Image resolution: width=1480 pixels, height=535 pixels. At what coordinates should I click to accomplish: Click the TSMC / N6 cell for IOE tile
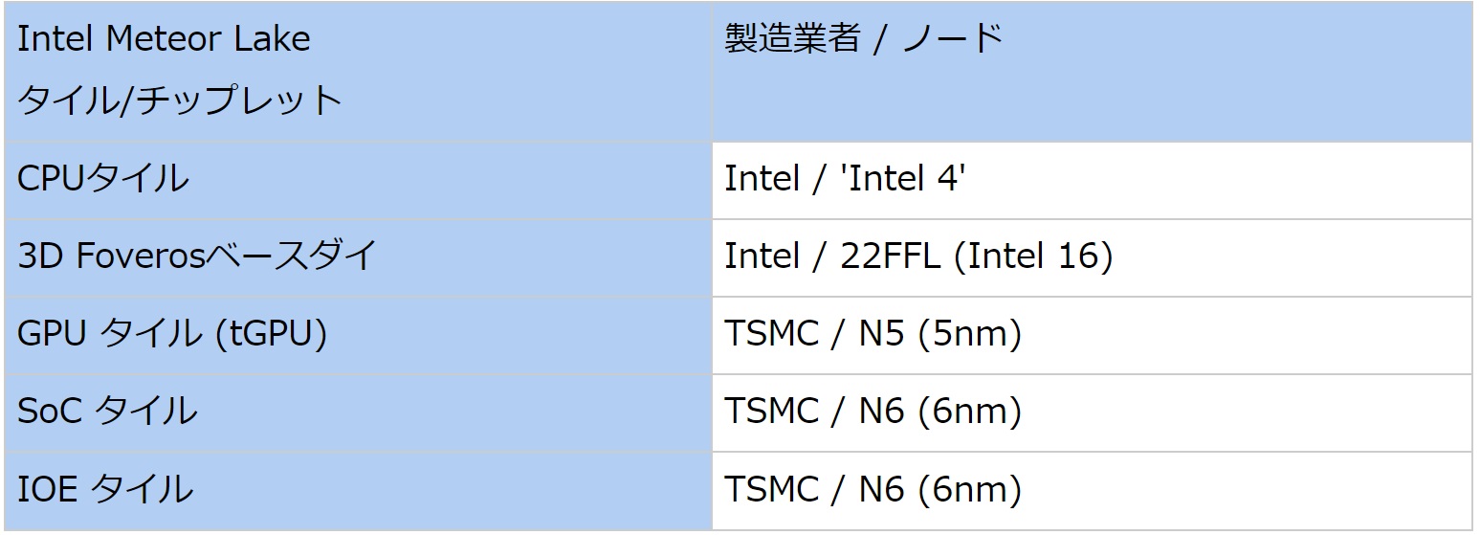(x=873, y=490)
